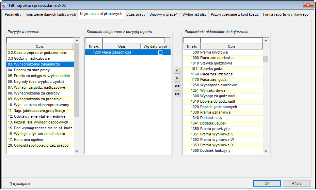316x190 pixels.
Task: Select suggestion '1320 Dopł.do godz.nocnych'
Action: pyautogui.click(x=223, y=107)
